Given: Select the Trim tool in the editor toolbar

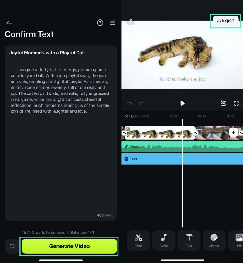Looking at the screenshot, I should click(x=138, y=240).
